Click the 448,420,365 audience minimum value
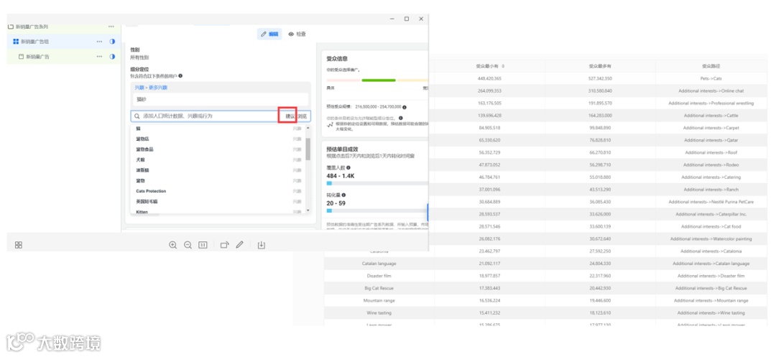Image resolution: width=776 pixels, height=357 pixels. coord(489,78)
